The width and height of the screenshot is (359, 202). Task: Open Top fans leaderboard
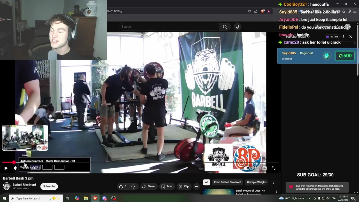point(332,36)
